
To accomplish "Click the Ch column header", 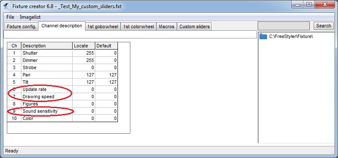I will click(x=14, y=46).
